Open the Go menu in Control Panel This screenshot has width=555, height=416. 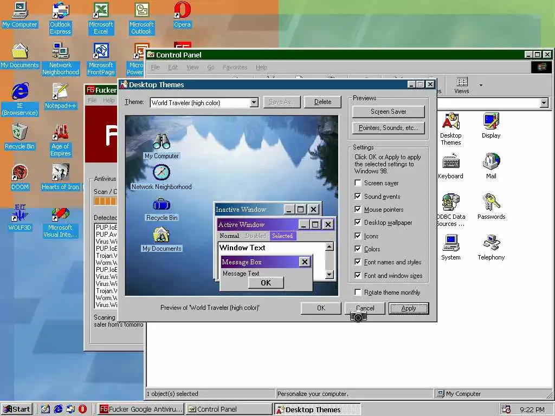tap(211, 67)
